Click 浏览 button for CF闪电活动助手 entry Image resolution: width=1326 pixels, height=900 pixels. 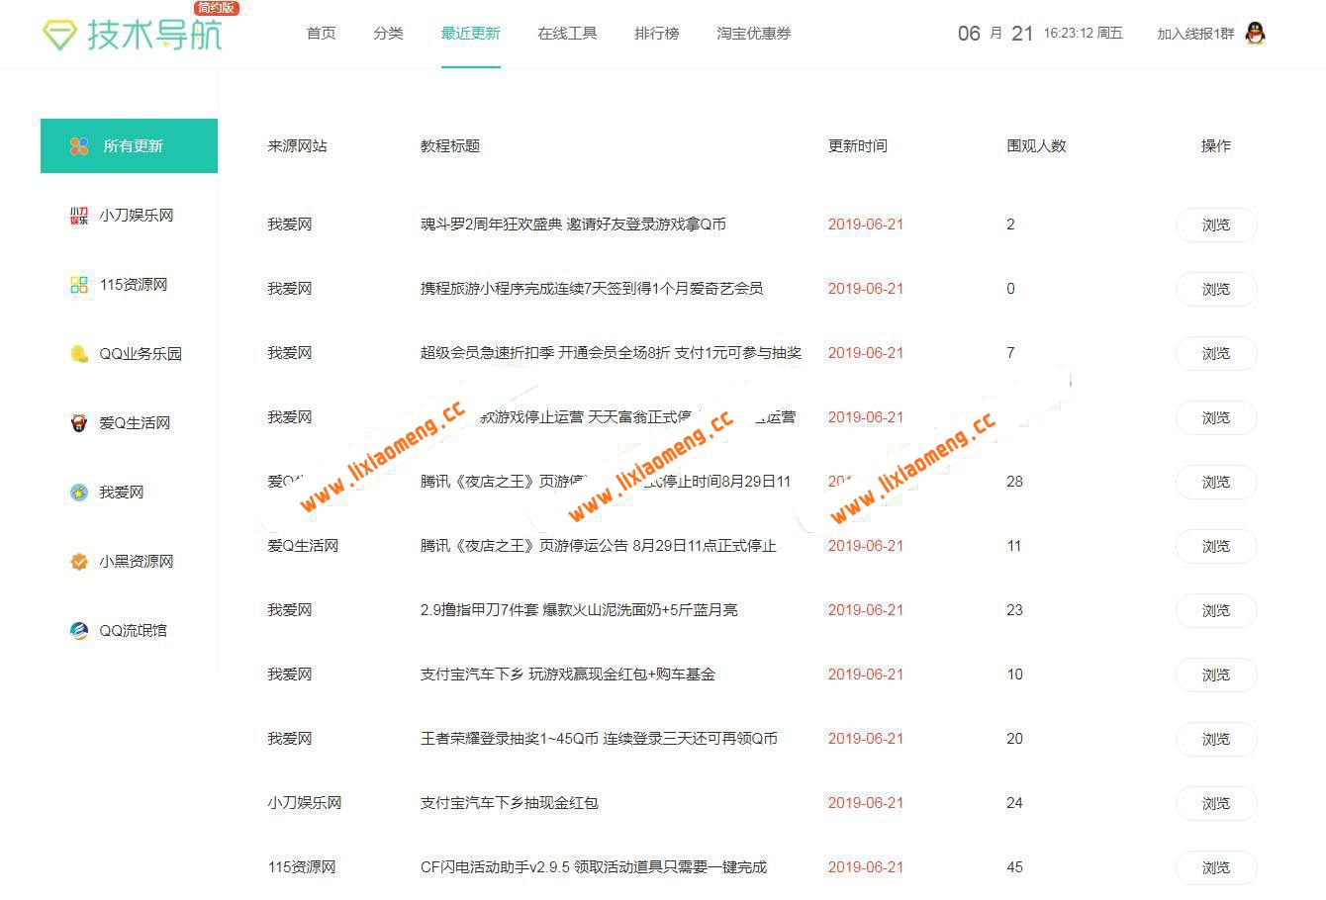point(1215,867)
